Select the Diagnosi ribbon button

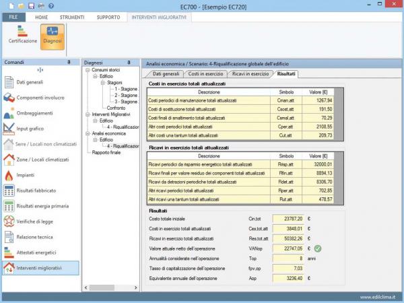tap(53, 37)
